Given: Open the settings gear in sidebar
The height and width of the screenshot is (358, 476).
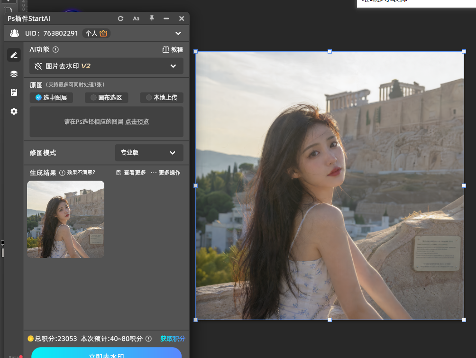Looking at the screenshot, I should pyautogui.click(x=14, y=111).
